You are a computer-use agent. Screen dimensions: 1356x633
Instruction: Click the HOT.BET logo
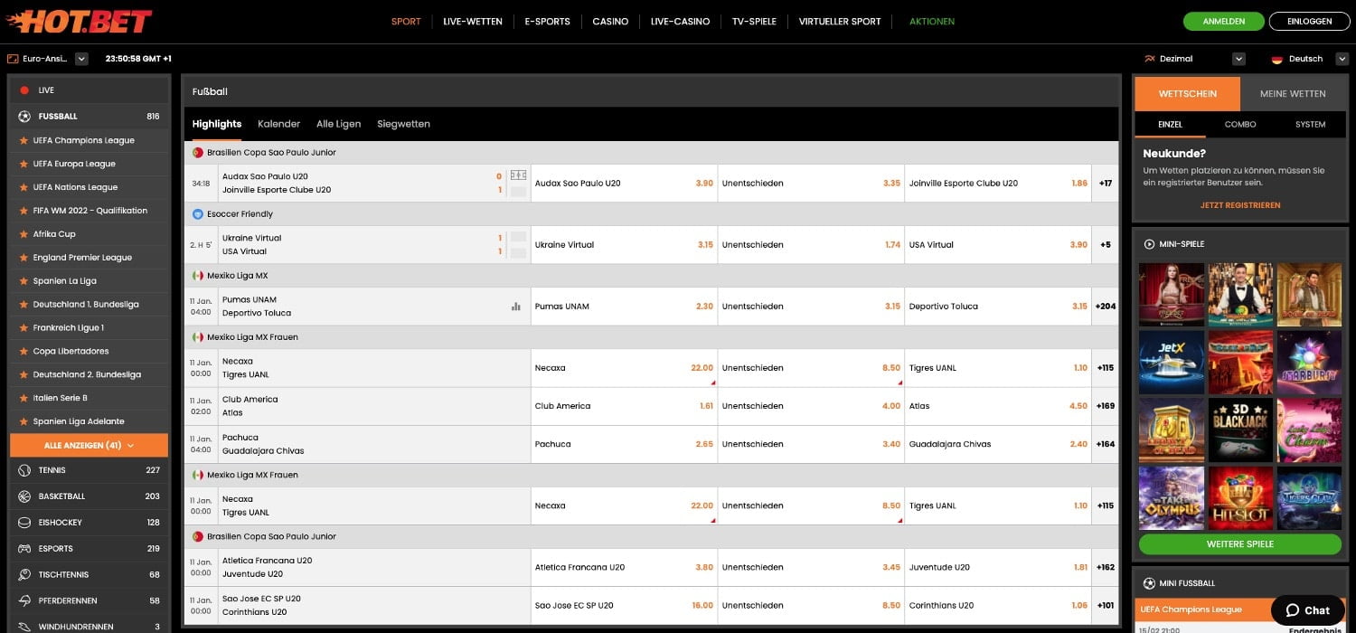tap(79, 21)
